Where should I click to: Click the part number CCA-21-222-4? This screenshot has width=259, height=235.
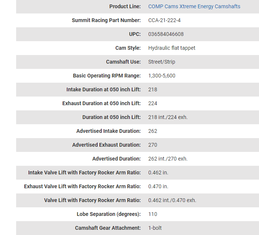click(167, 20)
